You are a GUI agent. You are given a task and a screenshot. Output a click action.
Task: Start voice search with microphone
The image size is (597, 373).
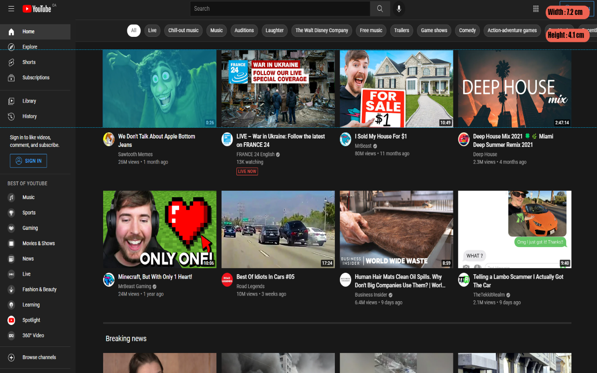(398, 8)
